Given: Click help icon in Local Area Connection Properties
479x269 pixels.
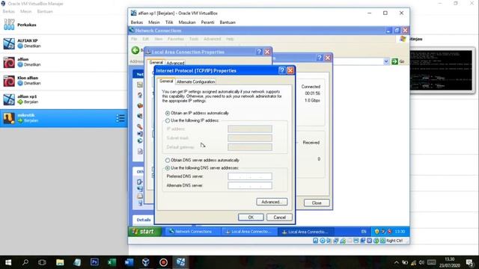Looking at the screenshot, I should 259,52.
